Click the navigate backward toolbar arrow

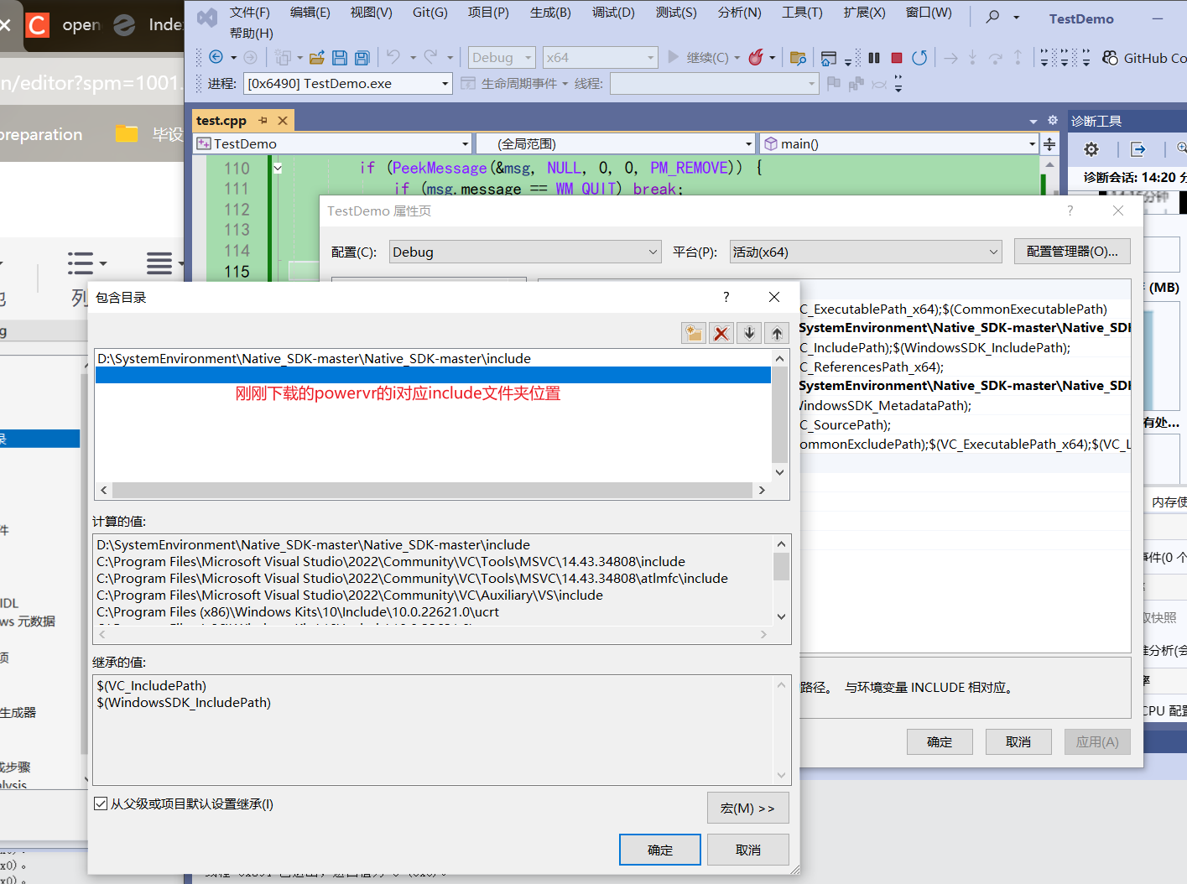[216, 57]
